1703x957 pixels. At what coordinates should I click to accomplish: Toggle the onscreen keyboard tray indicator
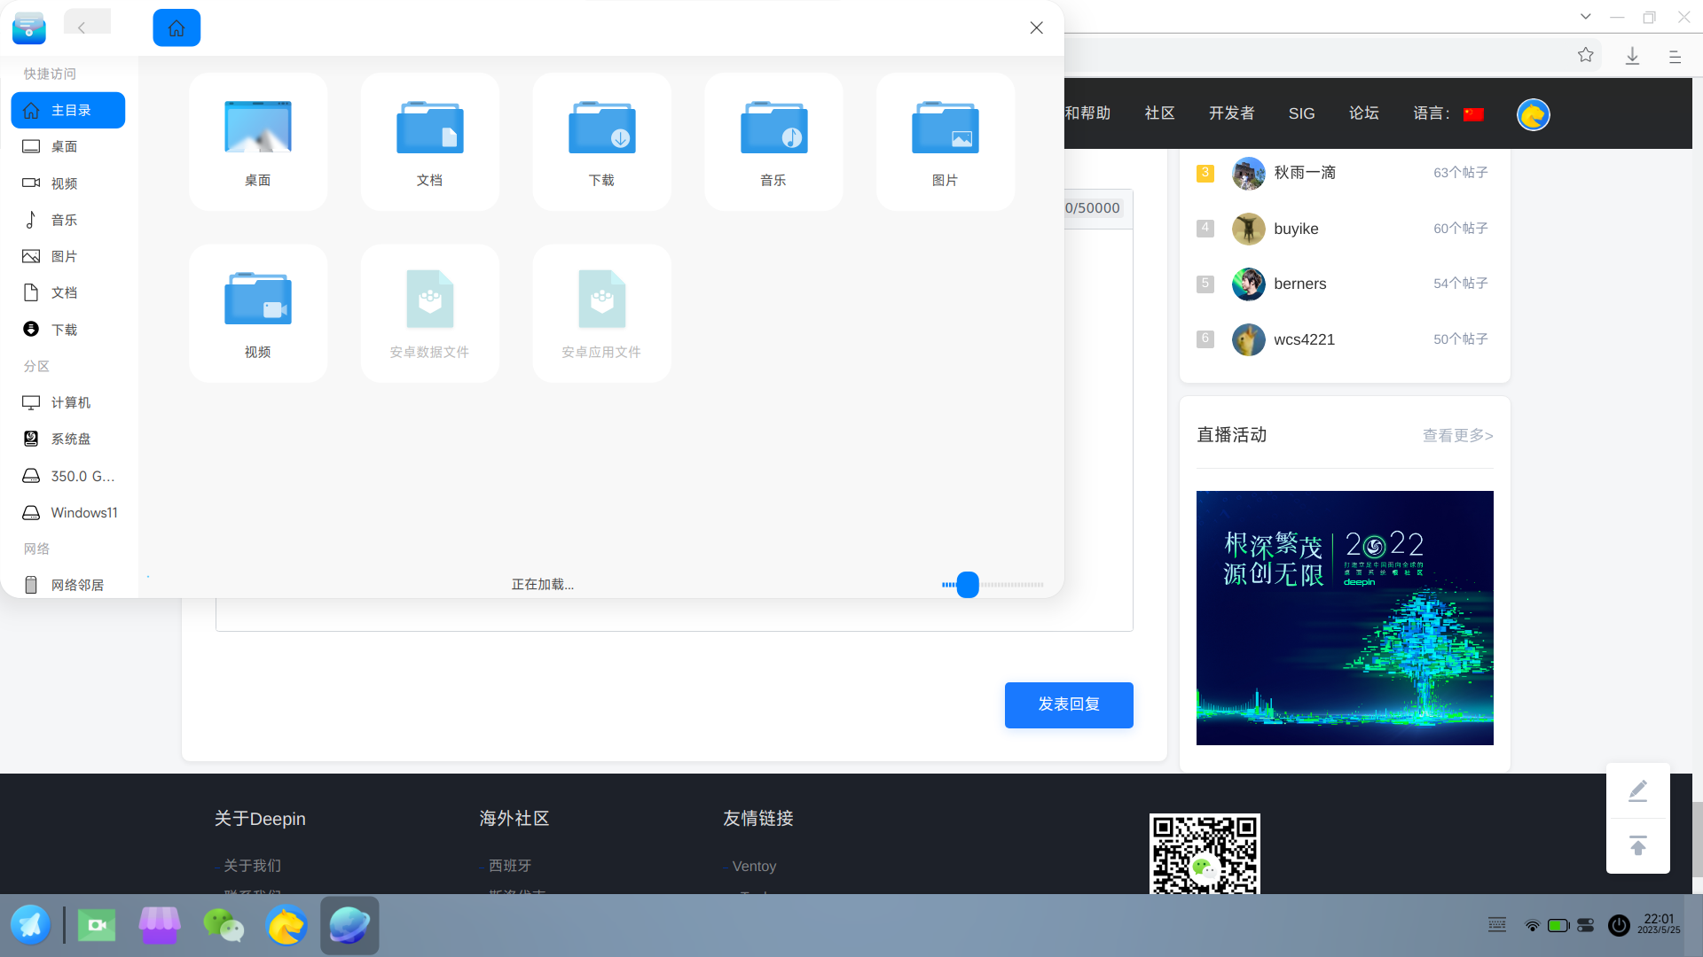(x=1496, y=924)
